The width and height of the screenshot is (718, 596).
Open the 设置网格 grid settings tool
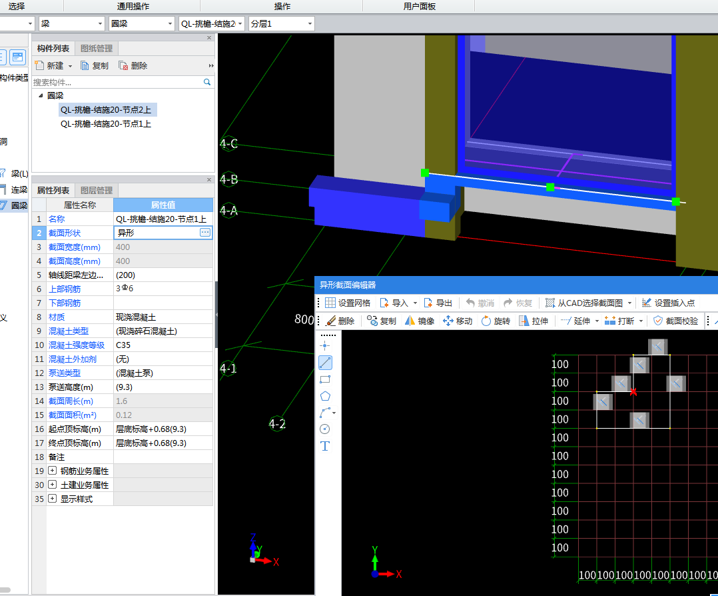click(348, 303)
